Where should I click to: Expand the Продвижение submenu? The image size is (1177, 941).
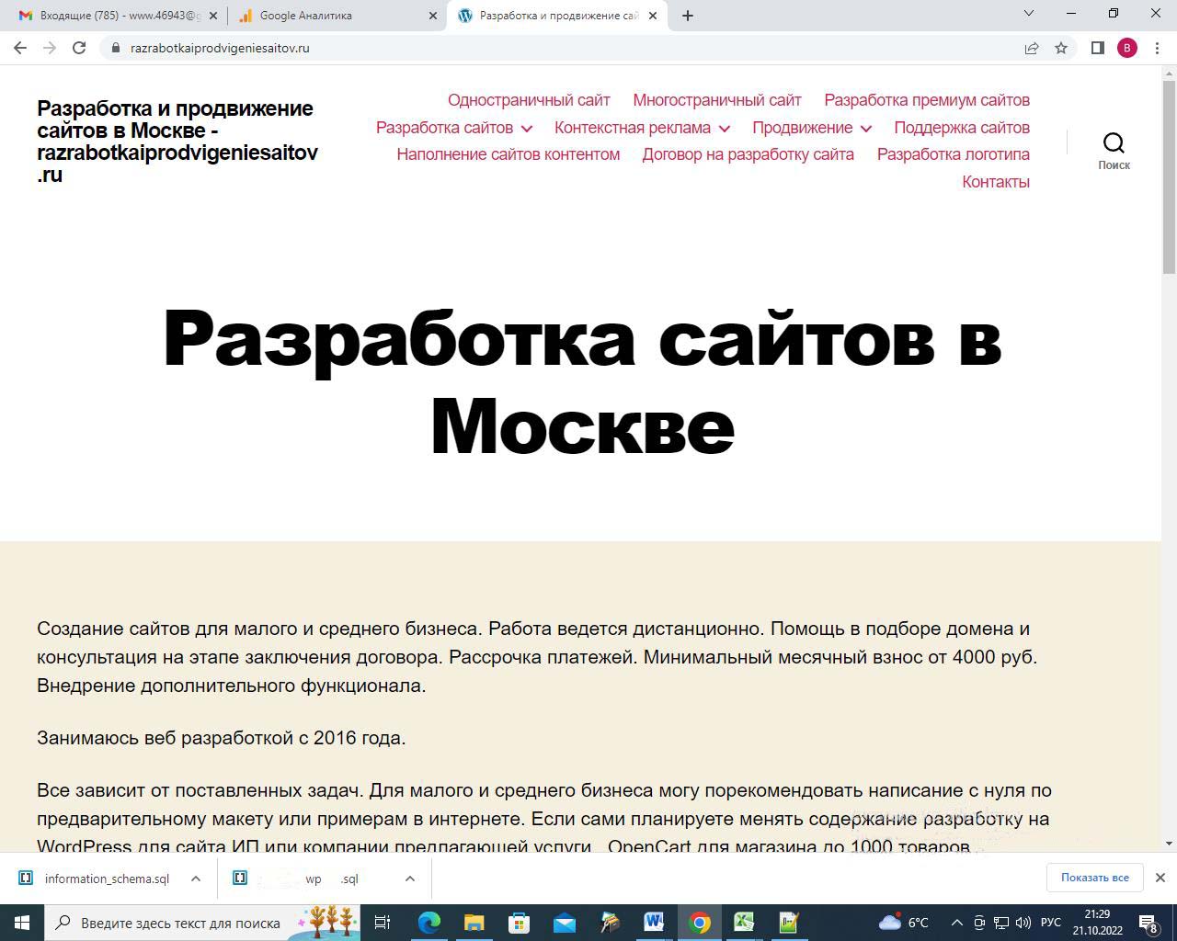[x=865, y=129]
